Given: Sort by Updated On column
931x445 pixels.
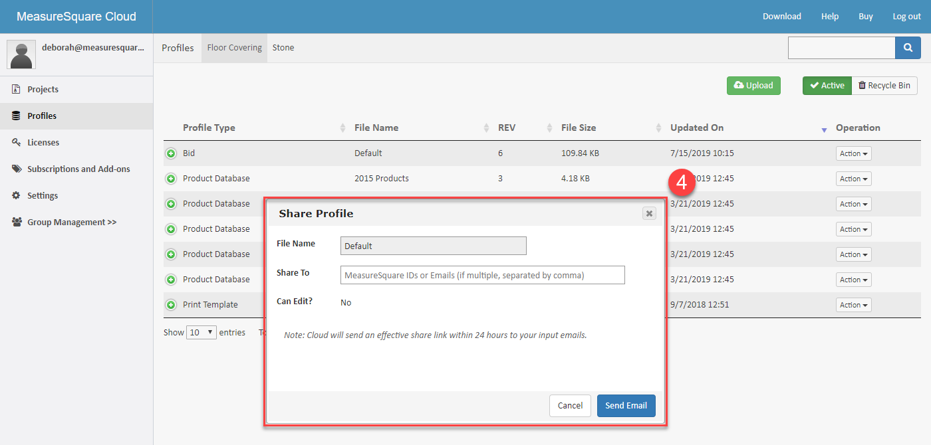Looking at the screenshot, I should (697, 128).
